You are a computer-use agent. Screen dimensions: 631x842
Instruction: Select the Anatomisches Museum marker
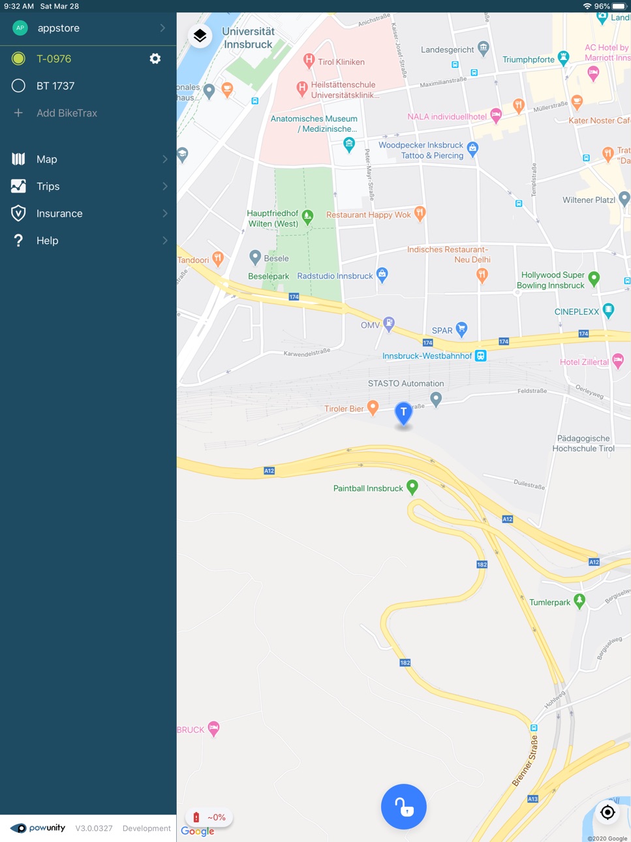click(349, 145)
